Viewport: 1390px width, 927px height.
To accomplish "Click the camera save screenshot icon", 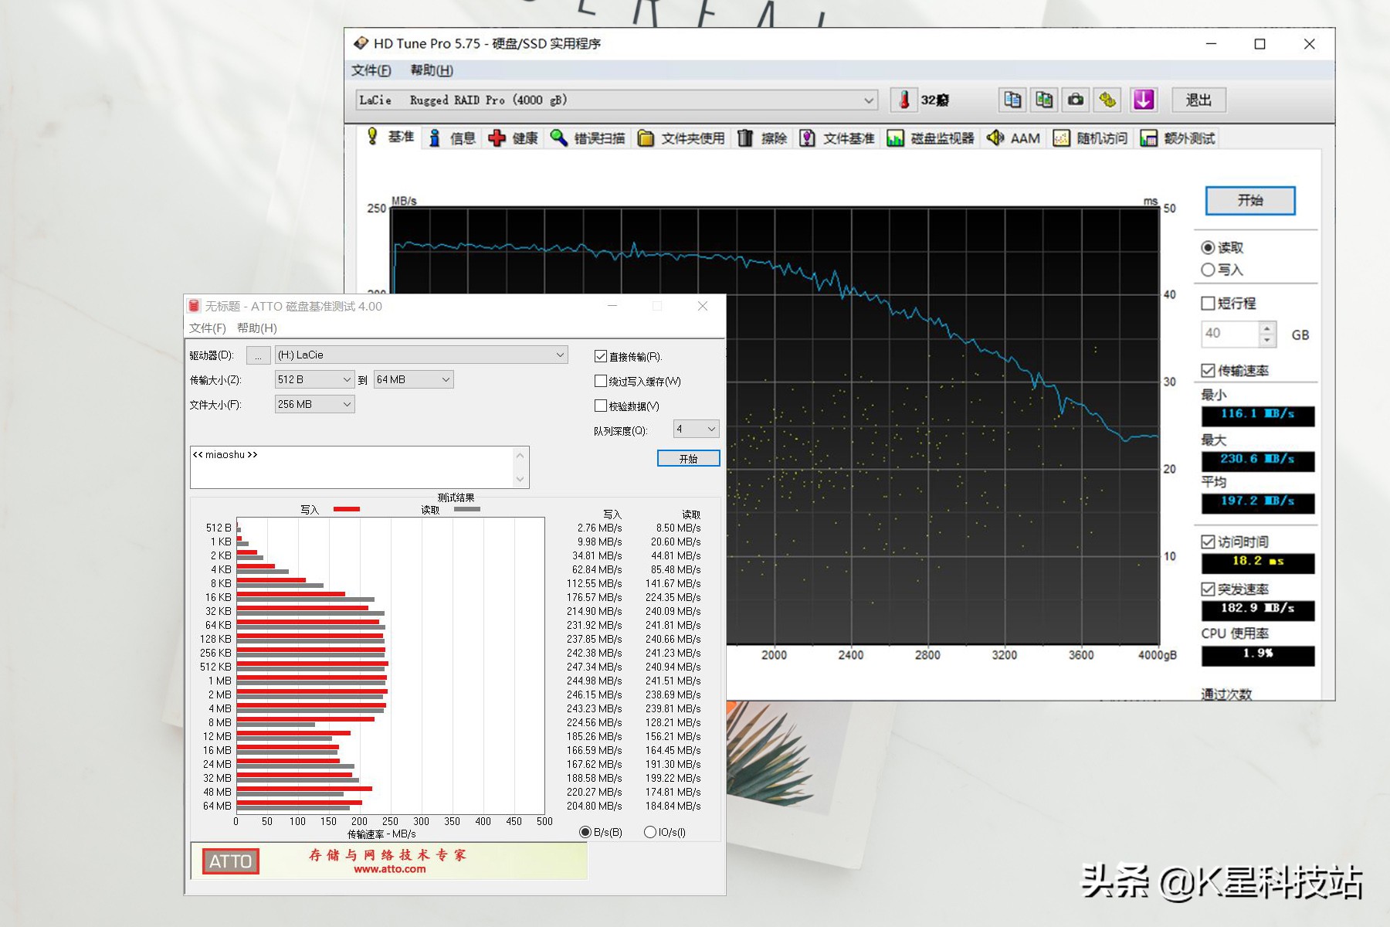I will (x=1076, y=100).
